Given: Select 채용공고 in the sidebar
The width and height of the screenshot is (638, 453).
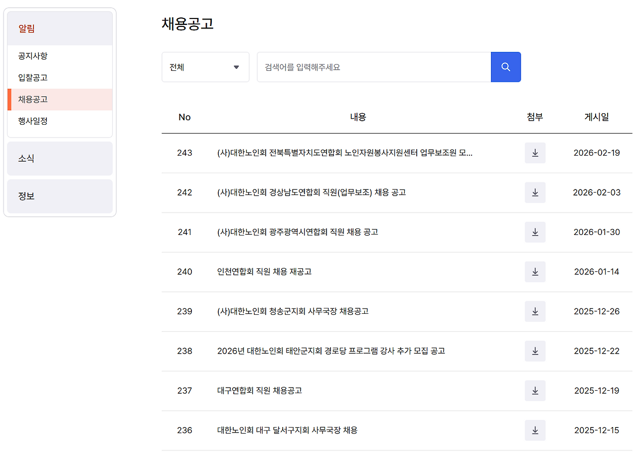Looking at the screenshot, I should [x=60, y=99].
